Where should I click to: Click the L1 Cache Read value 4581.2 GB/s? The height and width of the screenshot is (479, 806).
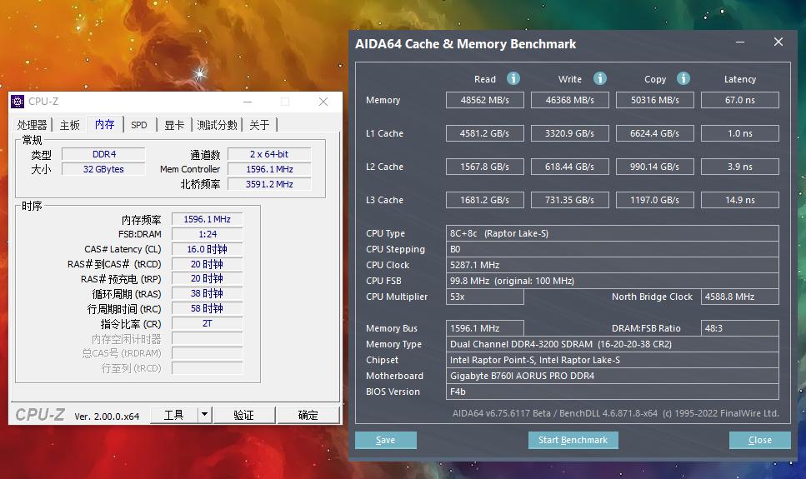tap(485, 133)
